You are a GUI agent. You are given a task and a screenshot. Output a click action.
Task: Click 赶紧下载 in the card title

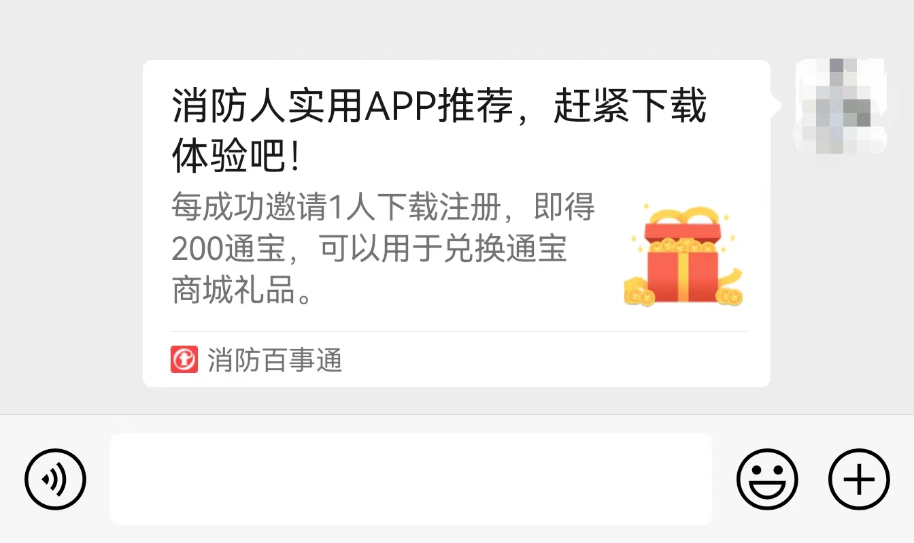point(630,108)
